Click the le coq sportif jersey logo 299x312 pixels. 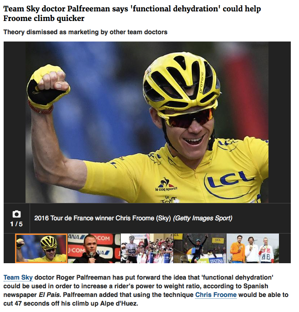166,185
